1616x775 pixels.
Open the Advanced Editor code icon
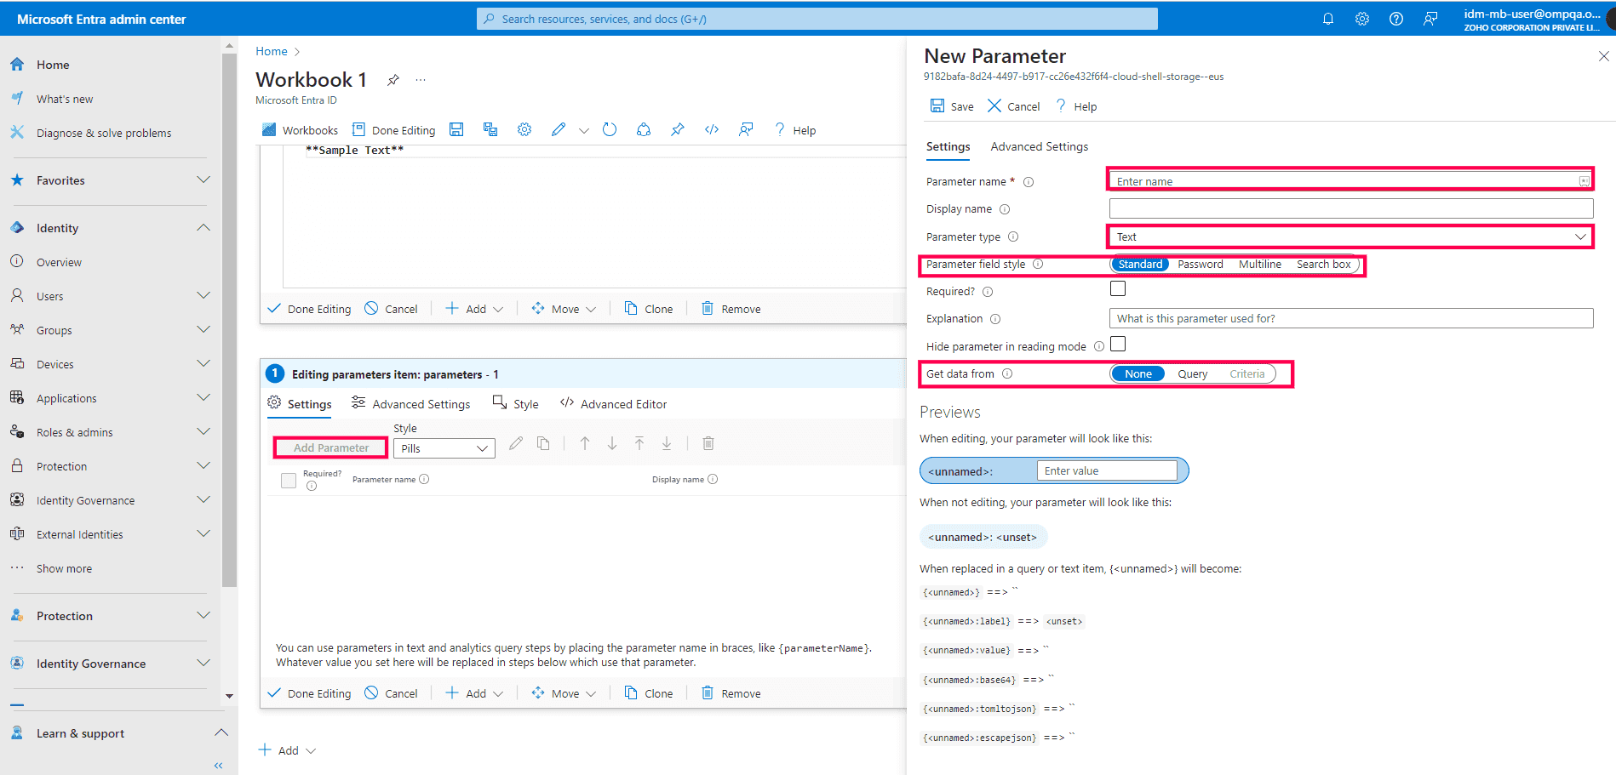pos(712,129)
